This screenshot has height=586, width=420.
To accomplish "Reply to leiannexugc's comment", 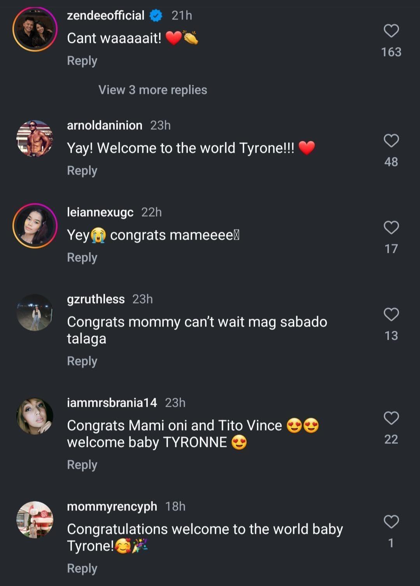I will (x=82, y=258).
